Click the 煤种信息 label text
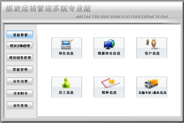 [109, 93]
